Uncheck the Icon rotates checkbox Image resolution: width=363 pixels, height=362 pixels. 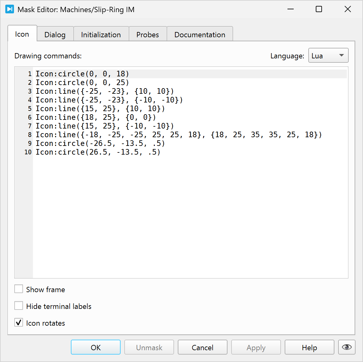[19, 323]
